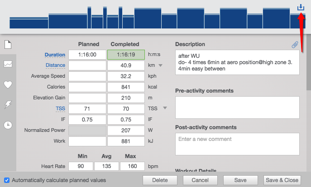Image resolution: width=311 pixels, height=187 pixels.
Task: Click the planned Work field
Action: click(87, 141)
